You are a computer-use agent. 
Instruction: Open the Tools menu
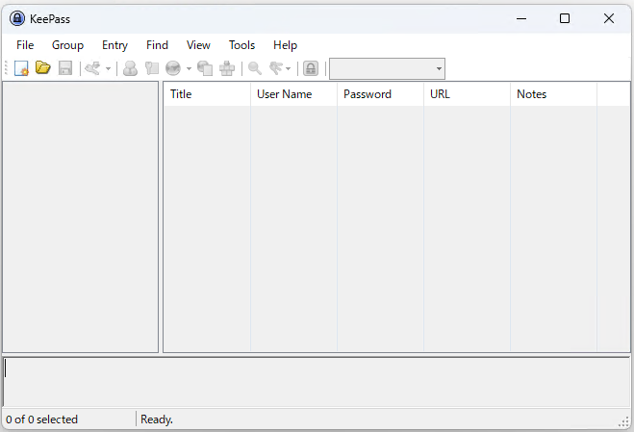241,45
